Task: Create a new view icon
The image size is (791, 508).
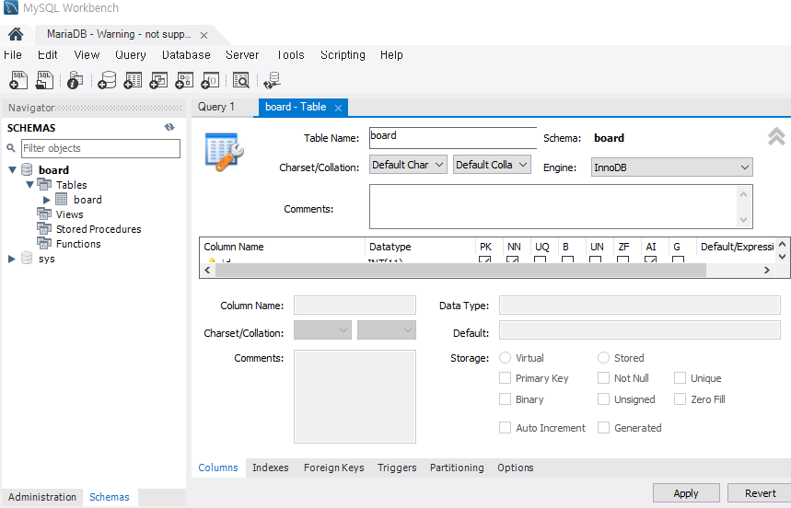Action: [x=158, y=80]
